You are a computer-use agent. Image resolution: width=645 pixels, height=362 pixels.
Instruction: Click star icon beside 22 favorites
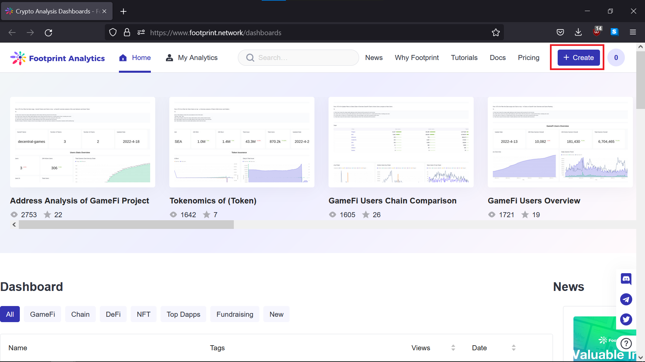[x=47, y=215]
